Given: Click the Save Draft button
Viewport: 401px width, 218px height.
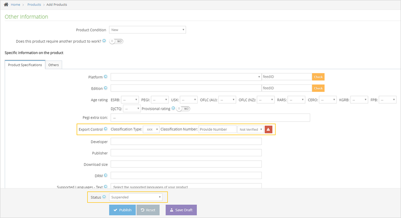Looking at the screenshot, I should 181,210.
